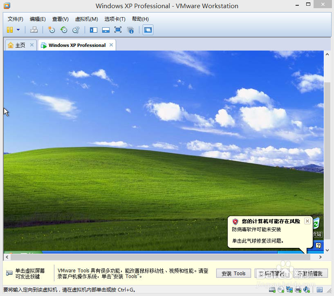Select the Windows XP Professional tab
The height and width of the screenshot is (296, 334).
(x=77, y=45)
